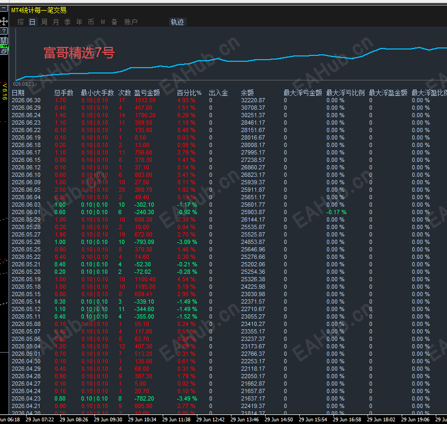Click the 最大浮亏金额 column header
The height and width of the screenshot is (424, 447).
tap(303, 93)
